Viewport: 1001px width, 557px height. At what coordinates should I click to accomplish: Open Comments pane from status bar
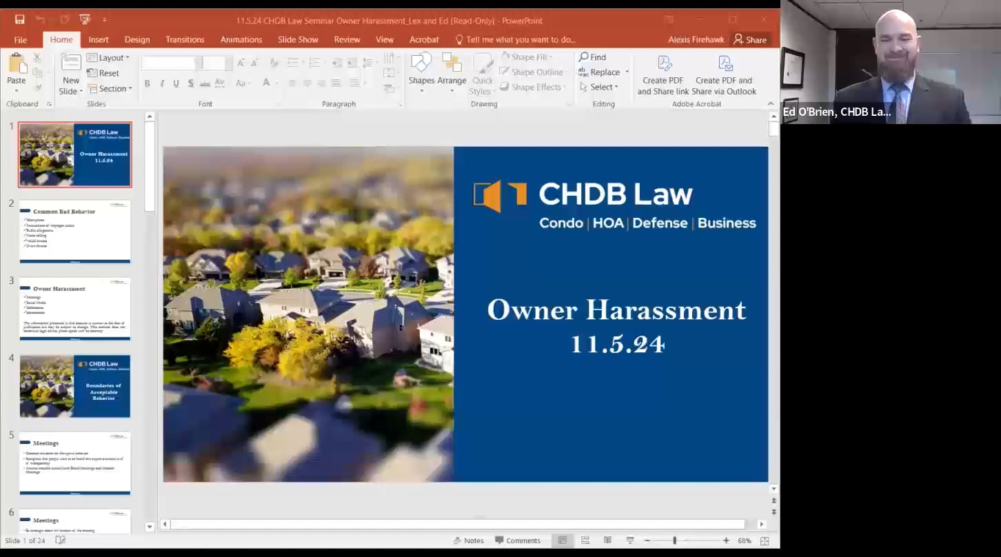click(x=518, y=540)
